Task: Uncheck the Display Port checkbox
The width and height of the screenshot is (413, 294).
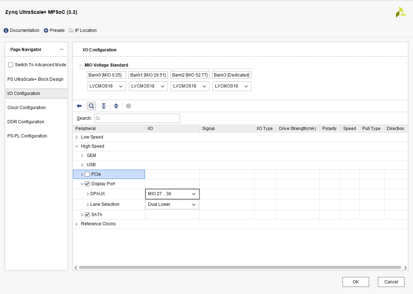Action: click(x=87, y=184)
